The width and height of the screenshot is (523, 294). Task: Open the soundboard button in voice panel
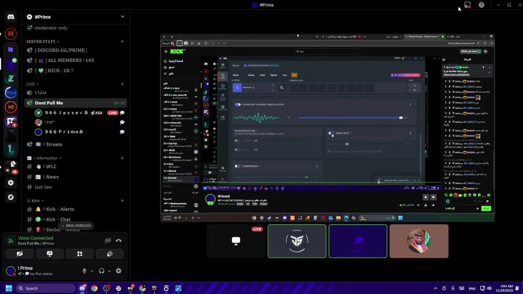coord(110,254)
